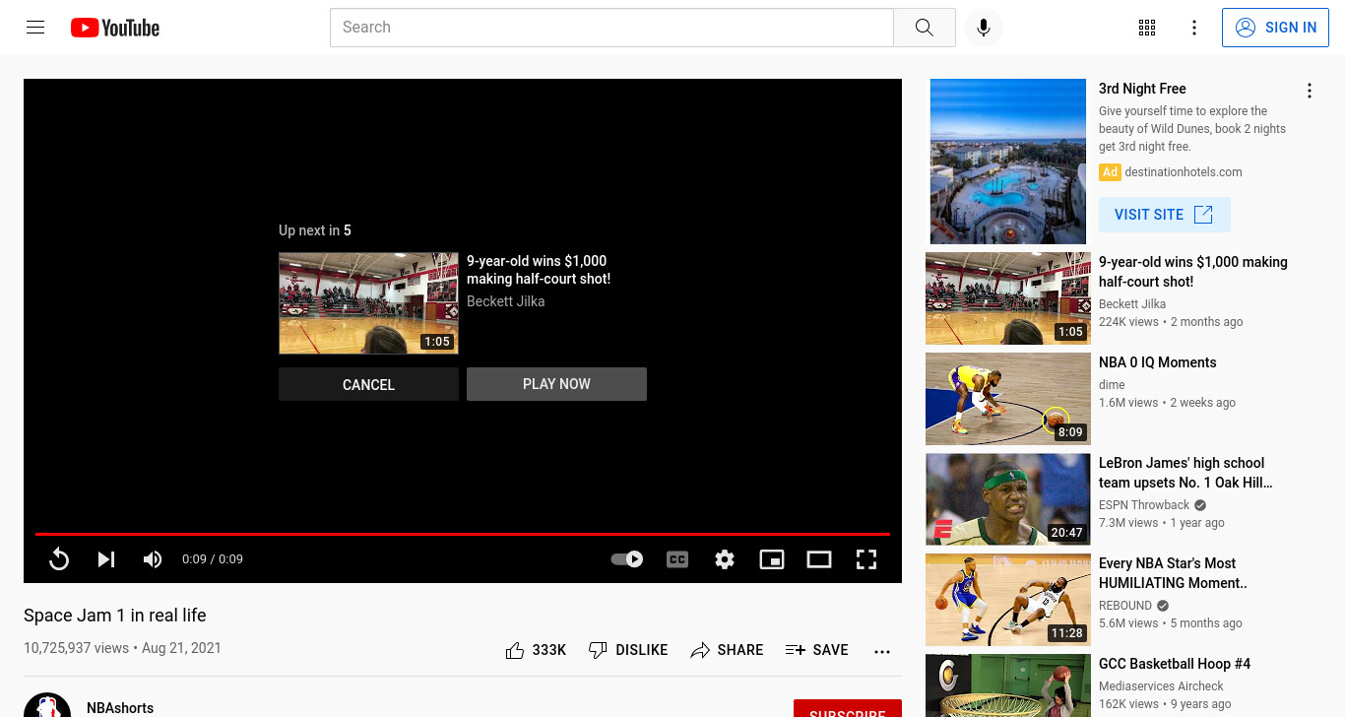The image size is (1345, 717).
Task: Save the video to a playlist
Action: click(x=817, y=650)
